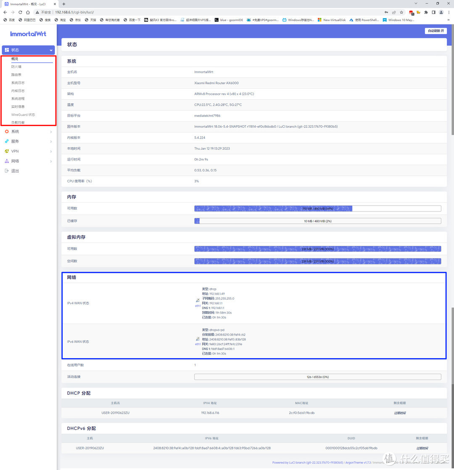Open the 京东 bookmark
This screenshot has width=454, height=470.
[75, 20]
